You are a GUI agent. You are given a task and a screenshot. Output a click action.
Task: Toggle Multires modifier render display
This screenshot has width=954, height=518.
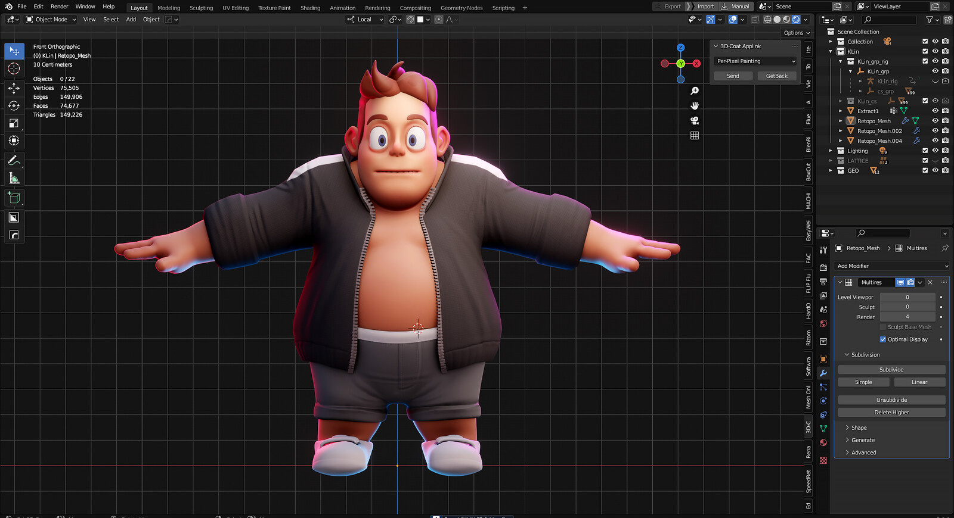tap(910, 283)
